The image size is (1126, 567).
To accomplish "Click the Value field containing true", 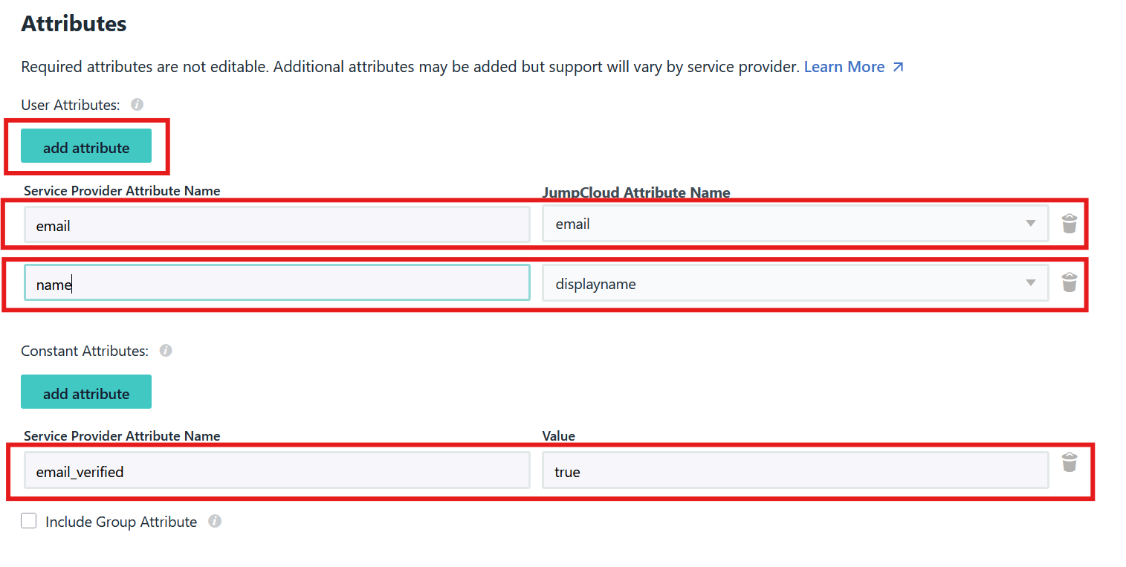I will click(x=795, y=470).
